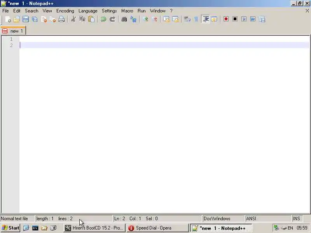Print the document with Print icon
Viewport: 311px width, 233px height.
coord(61,19)
